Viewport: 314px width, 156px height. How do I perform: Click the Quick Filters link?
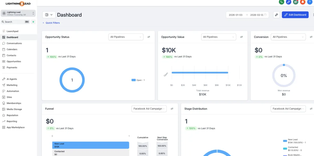coord(51,23)
